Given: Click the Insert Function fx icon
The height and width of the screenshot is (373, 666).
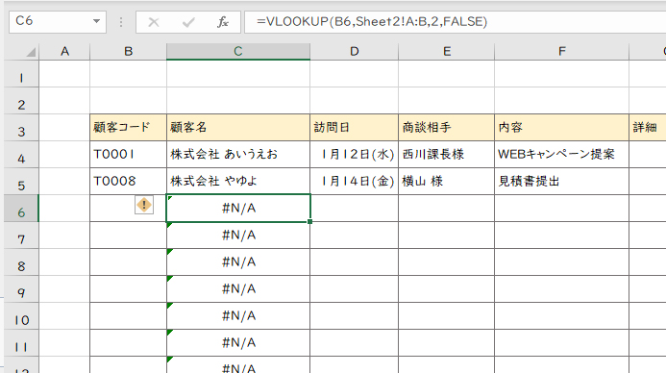Looking at the screenshot, I should [x=223, y=22].
